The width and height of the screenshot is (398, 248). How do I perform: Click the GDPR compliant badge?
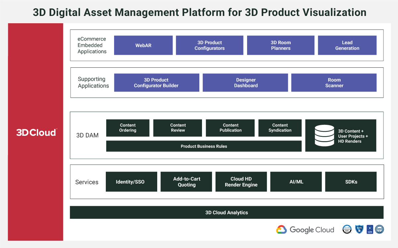pyautogui.click(x=369, y=229)
